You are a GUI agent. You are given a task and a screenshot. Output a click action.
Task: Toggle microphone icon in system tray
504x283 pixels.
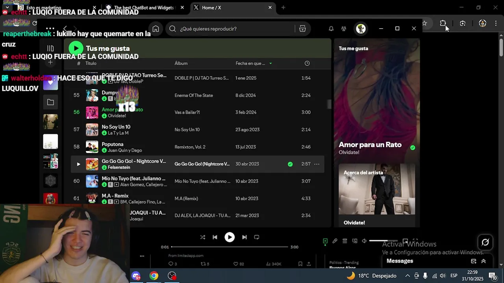425,276
